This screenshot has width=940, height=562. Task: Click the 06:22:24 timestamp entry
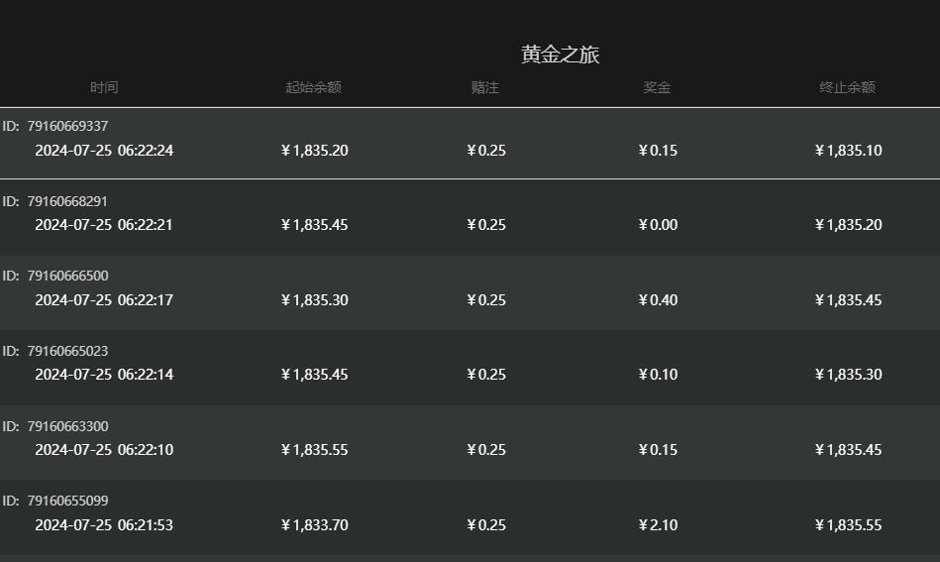pyautogui.click(x=104, y=151)
